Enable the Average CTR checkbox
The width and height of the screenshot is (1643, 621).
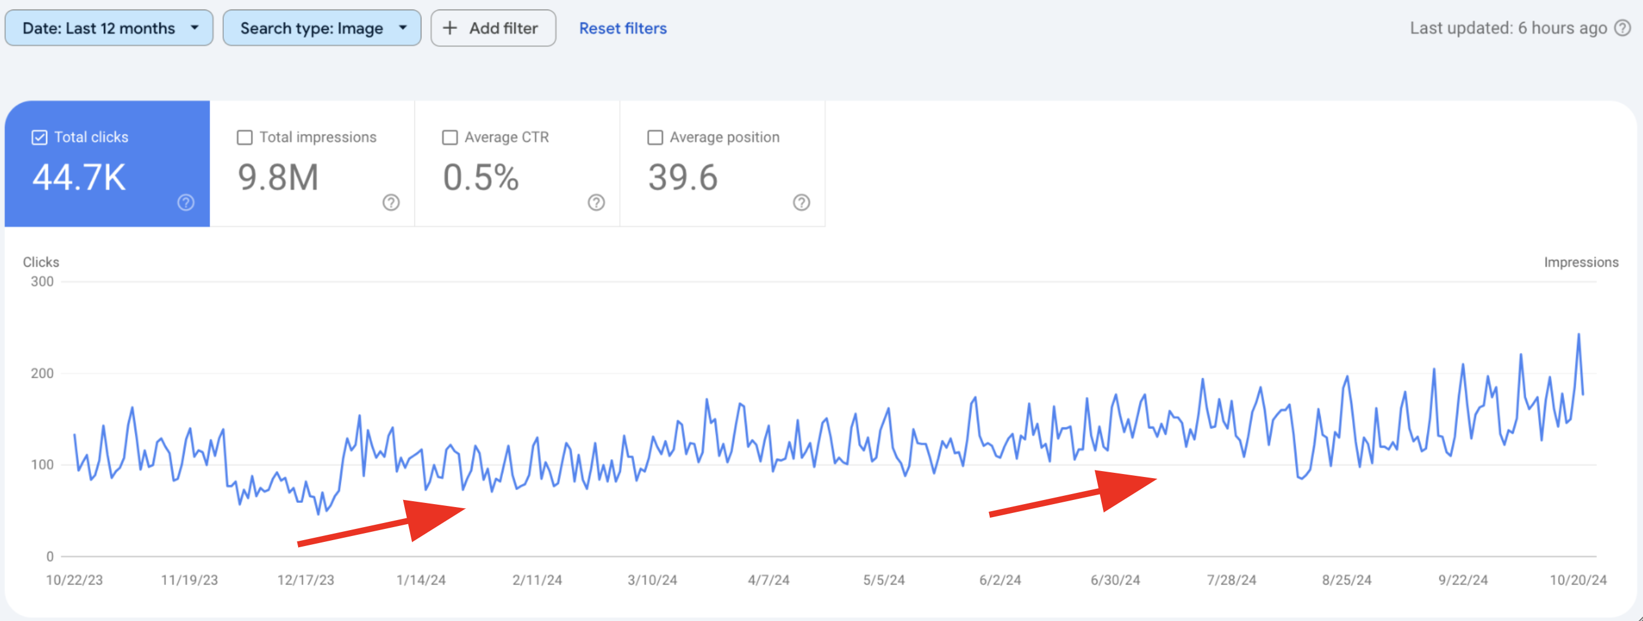tap(450, 137)
